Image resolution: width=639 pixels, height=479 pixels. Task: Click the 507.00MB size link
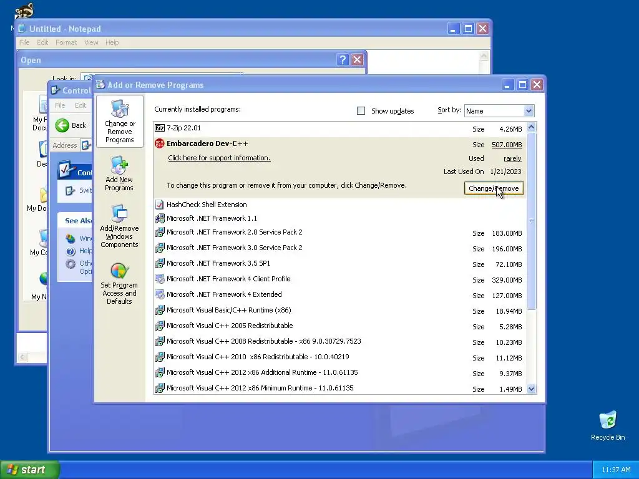(507, 145)
